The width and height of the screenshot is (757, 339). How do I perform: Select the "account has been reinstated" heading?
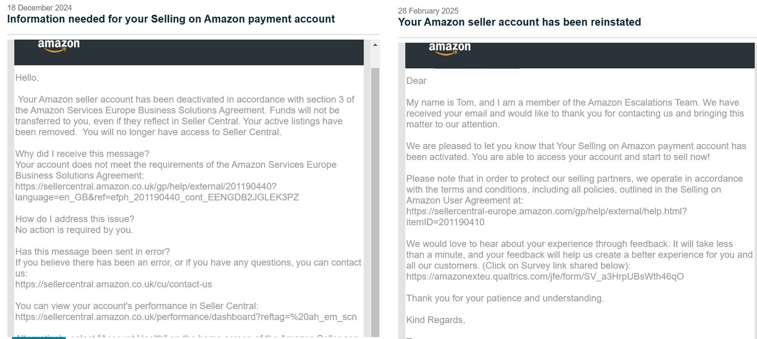click(519, 22)
